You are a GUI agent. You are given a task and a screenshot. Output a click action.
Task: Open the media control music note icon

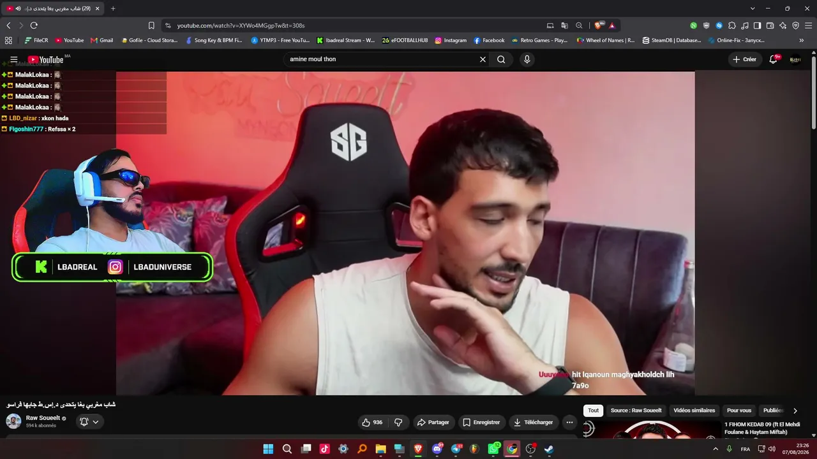coord(744,25)
